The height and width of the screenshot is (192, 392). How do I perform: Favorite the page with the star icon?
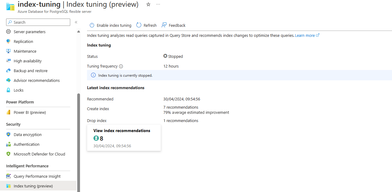click(x=148, y=4)
